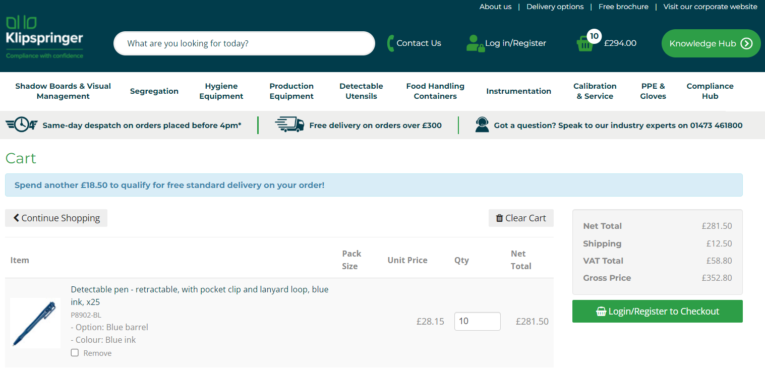Select Food Handling Containers from the navigation

pos(435,91)
